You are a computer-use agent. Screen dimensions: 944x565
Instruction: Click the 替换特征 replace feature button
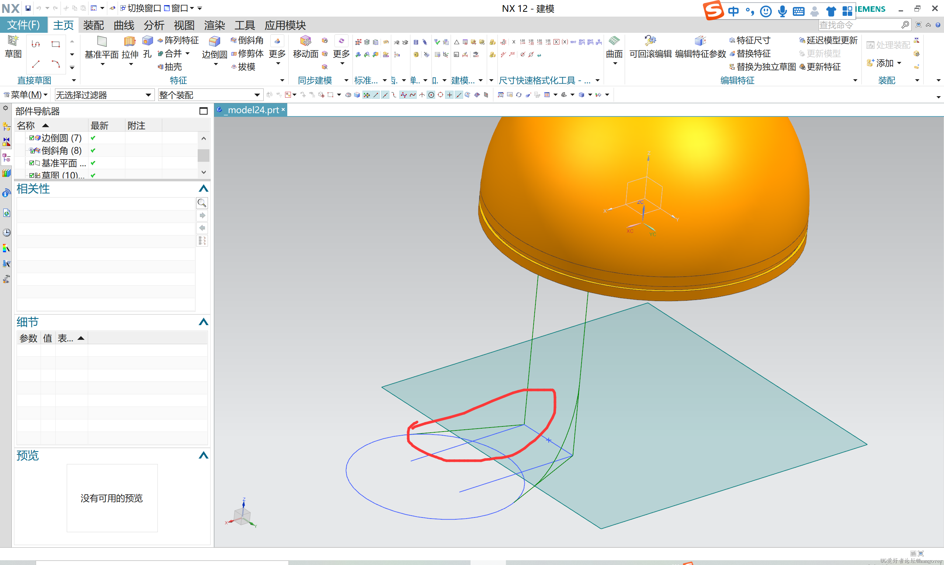[x=750, y=54]
